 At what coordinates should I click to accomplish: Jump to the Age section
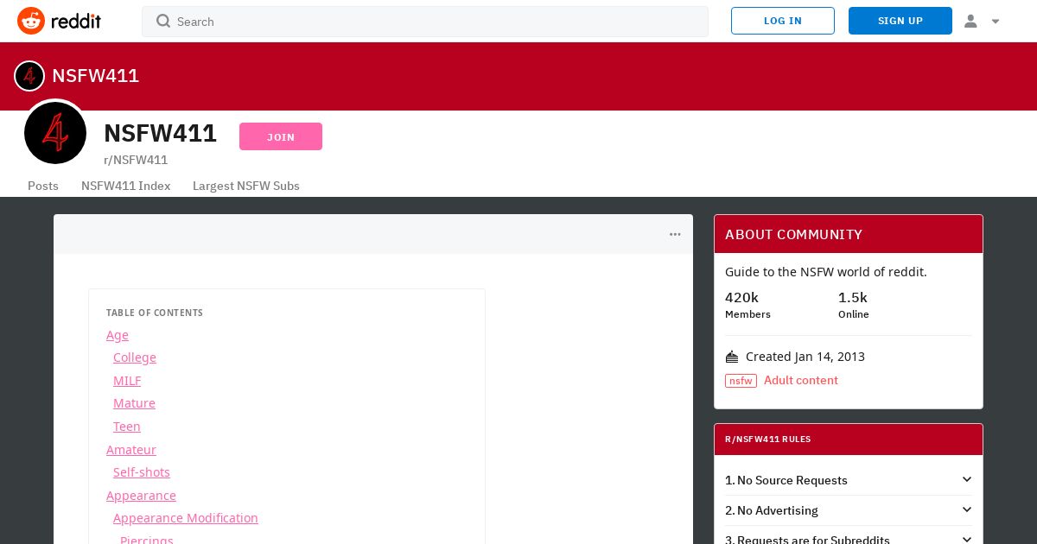[118, 335]
